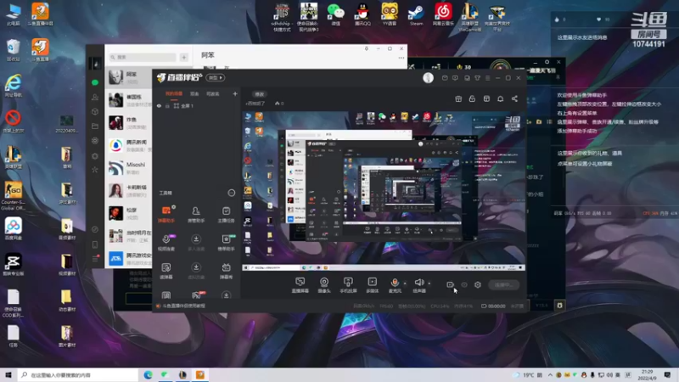Add a new scene with plus button
Viewport: 679px width, 382px height.
pyautogui.click(x=235, y=93)
